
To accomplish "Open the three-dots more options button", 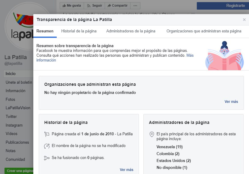I will coord(135,6).
